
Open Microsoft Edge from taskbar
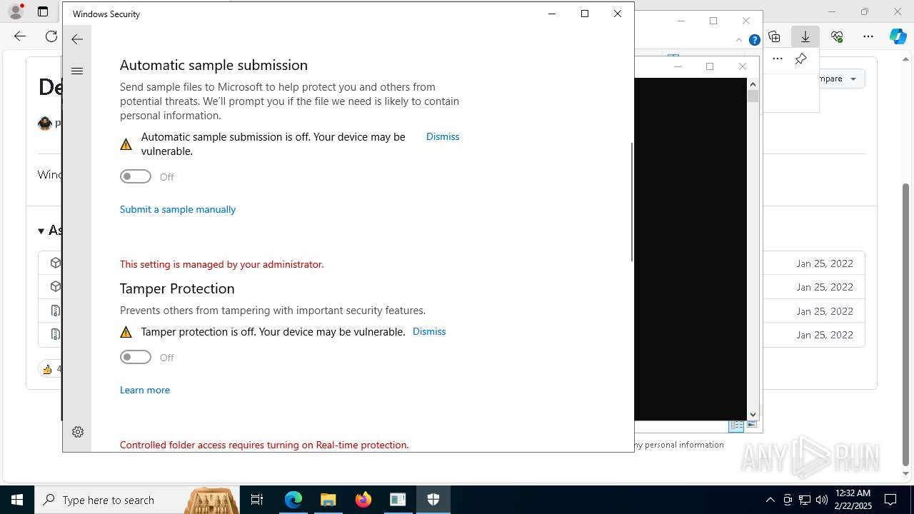coord(293,500)
